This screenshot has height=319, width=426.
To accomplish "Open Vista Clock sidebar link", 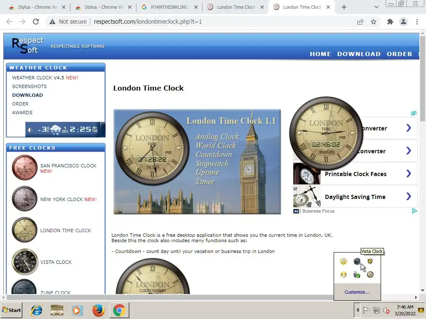I will click(x=56, y=262).
